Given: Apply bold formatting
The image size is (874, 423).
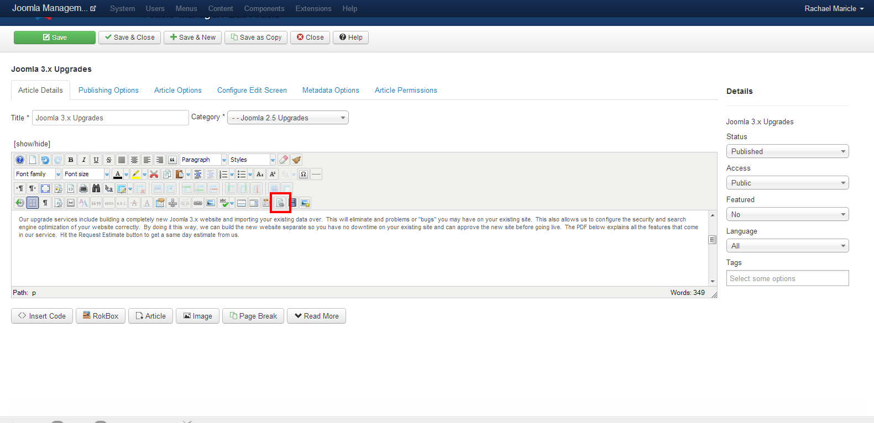Looking at the screenshot, I should click(x=71, y=160).
